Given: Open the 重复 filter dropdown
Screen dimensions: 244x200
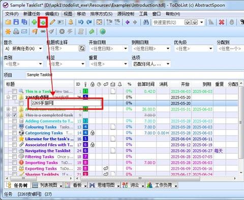Looking at the screenshot, I should (126, 64).
